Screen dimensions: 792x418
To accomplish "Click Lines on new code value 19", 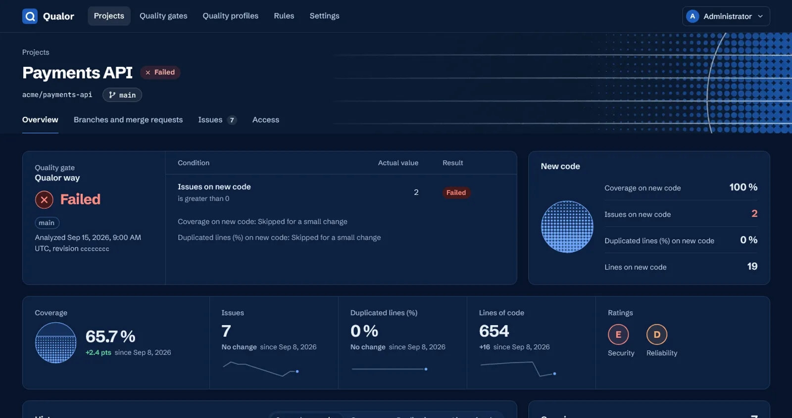I will point(752,266).
